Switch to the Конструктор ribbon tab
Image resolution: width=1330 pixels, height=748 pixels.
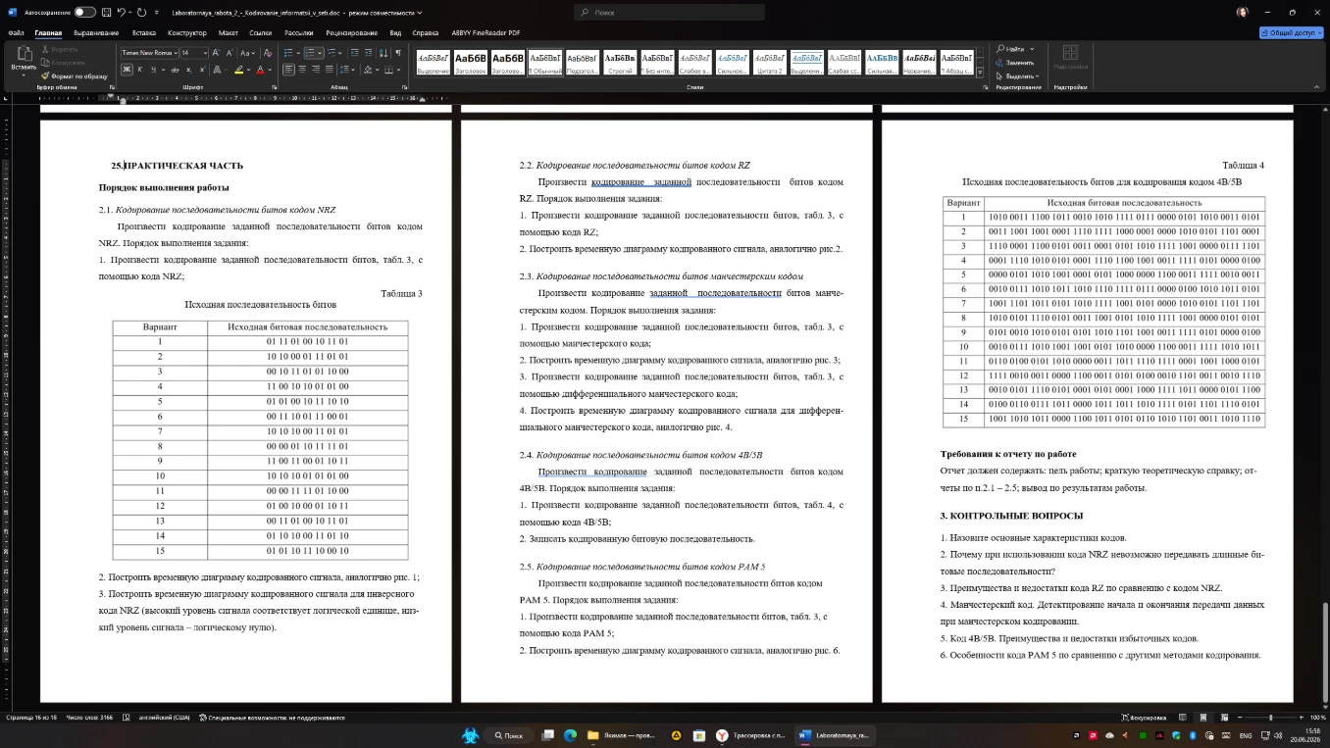click(187, 32)
